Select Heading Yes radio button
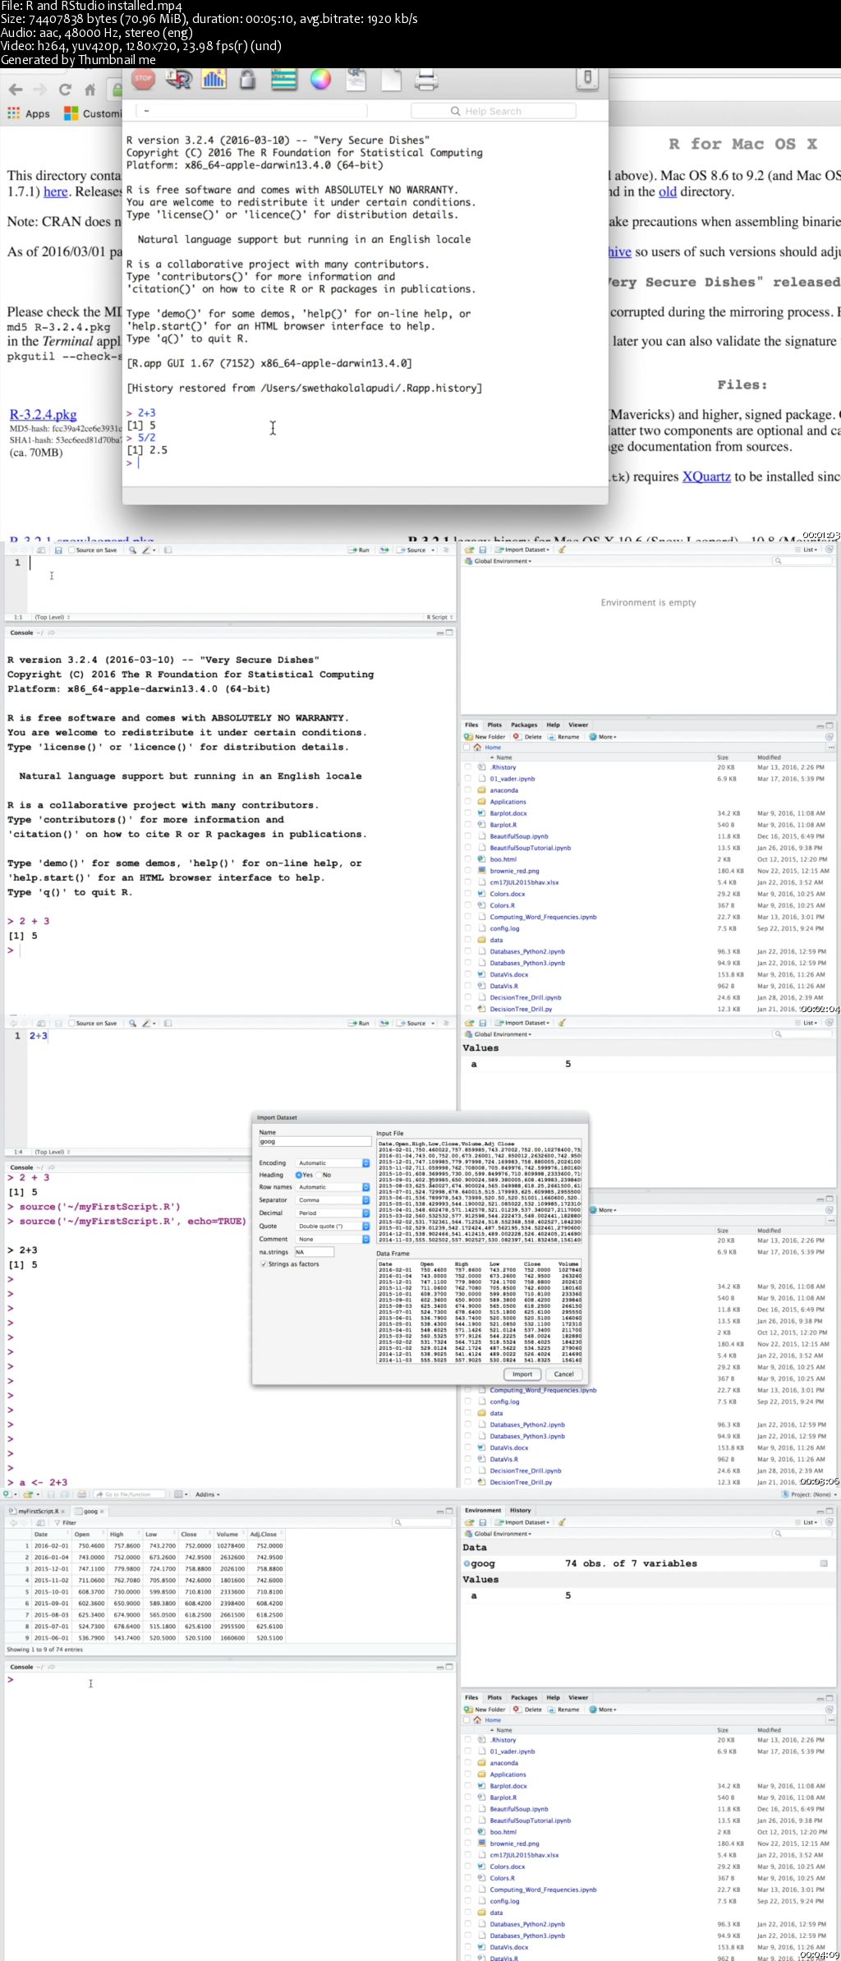 point(299,1175)
